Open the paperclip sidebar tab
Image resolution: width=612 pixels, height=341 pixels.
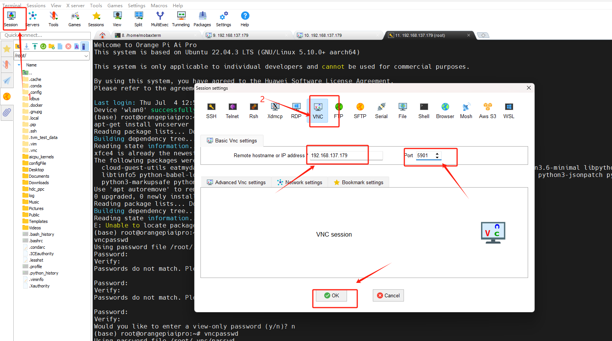pyautogui.click(x=7, y=112)
